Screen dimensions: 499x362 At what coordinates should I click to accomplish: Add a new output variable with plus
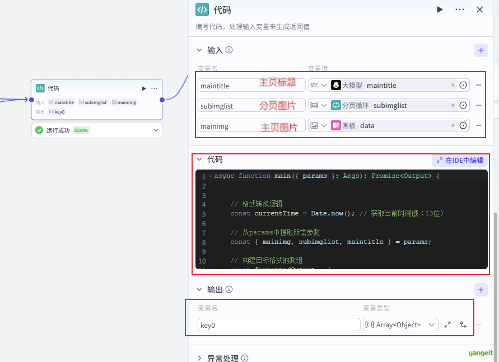click(x=481, y=290)
